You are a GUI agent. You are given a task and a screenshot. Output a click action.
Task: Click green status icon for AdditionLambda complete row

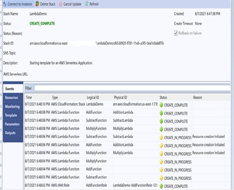pyautogui.click(x=161, y=113)
